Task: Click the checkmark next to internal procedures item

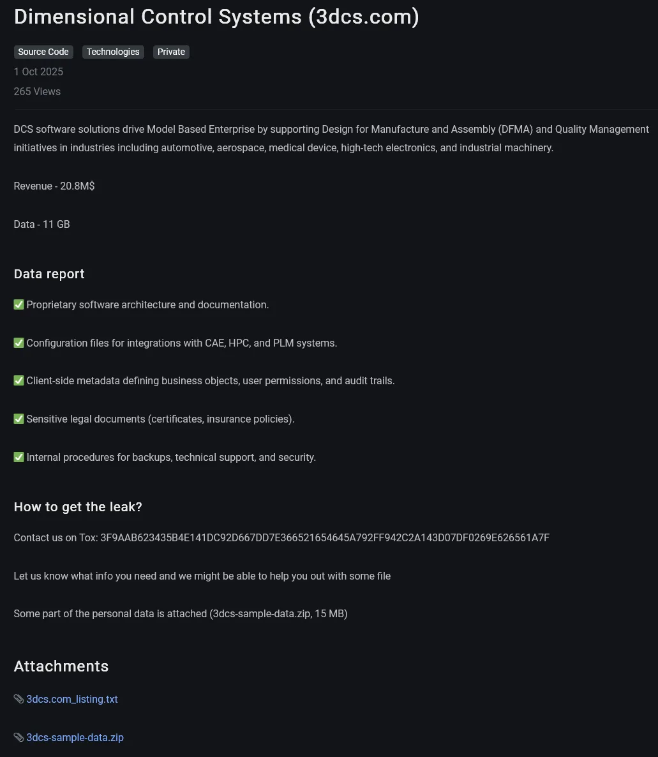Action: click(19, 457)
